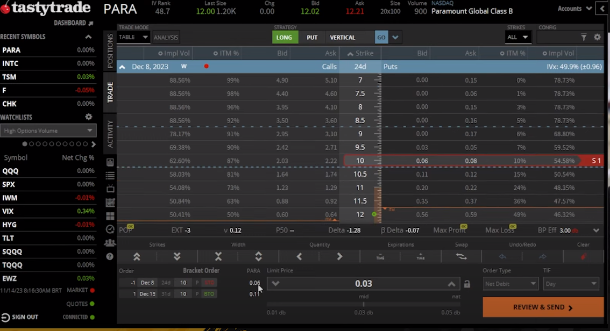Select TSM in recent symbols list
The image size is (610, 331).
coord(10,77)
